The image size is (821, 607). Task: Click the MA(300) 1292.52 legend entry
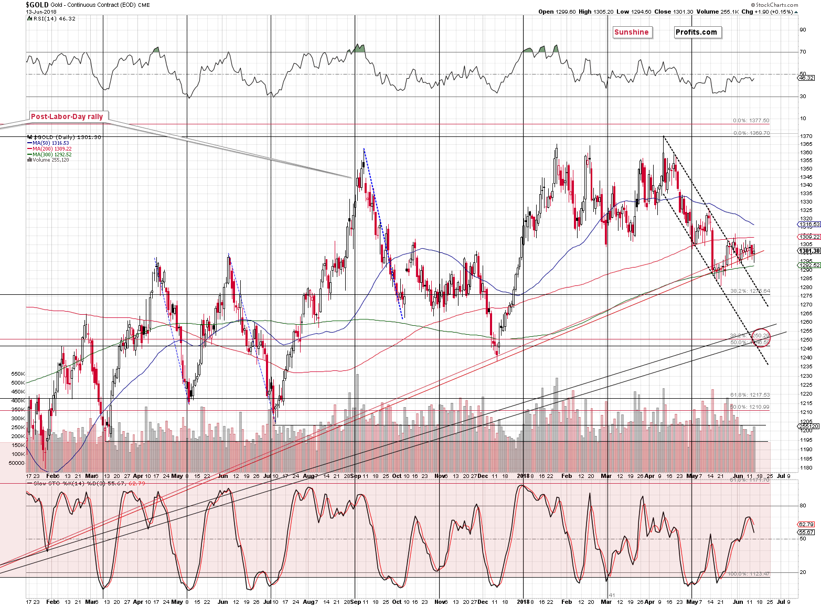click(49, 155)
